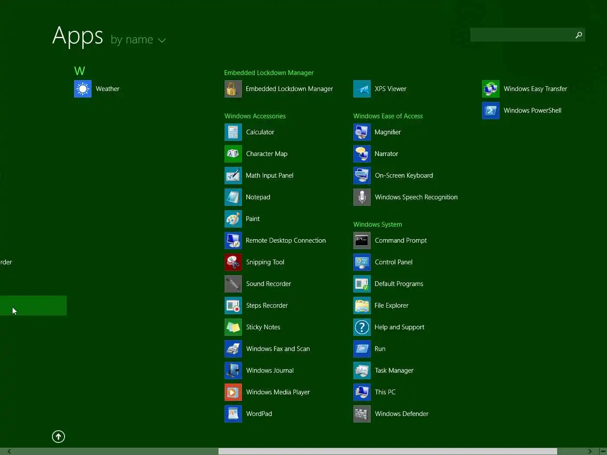Click the 'Apps' page title

[x=78, y=36]
